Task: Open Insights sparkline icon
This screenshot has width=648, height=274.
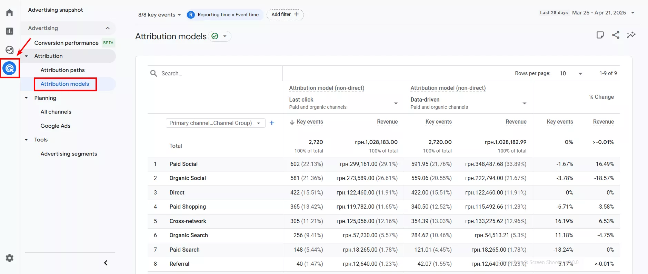Action: point(631,35)
